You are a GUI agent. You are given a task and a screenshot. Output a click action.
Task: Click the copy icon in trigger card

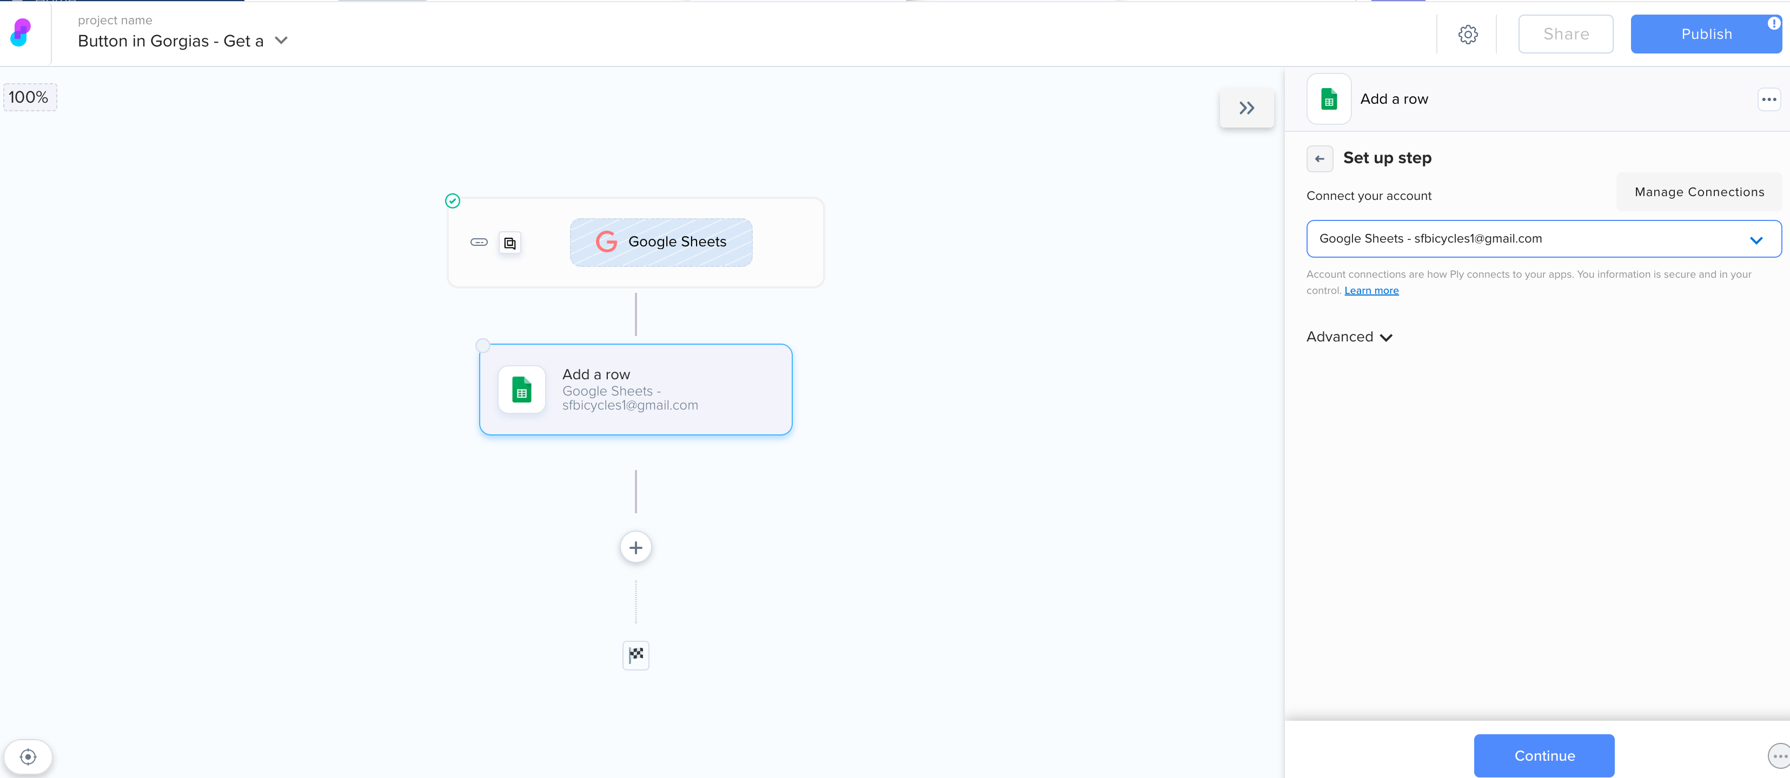click(510, 243)
